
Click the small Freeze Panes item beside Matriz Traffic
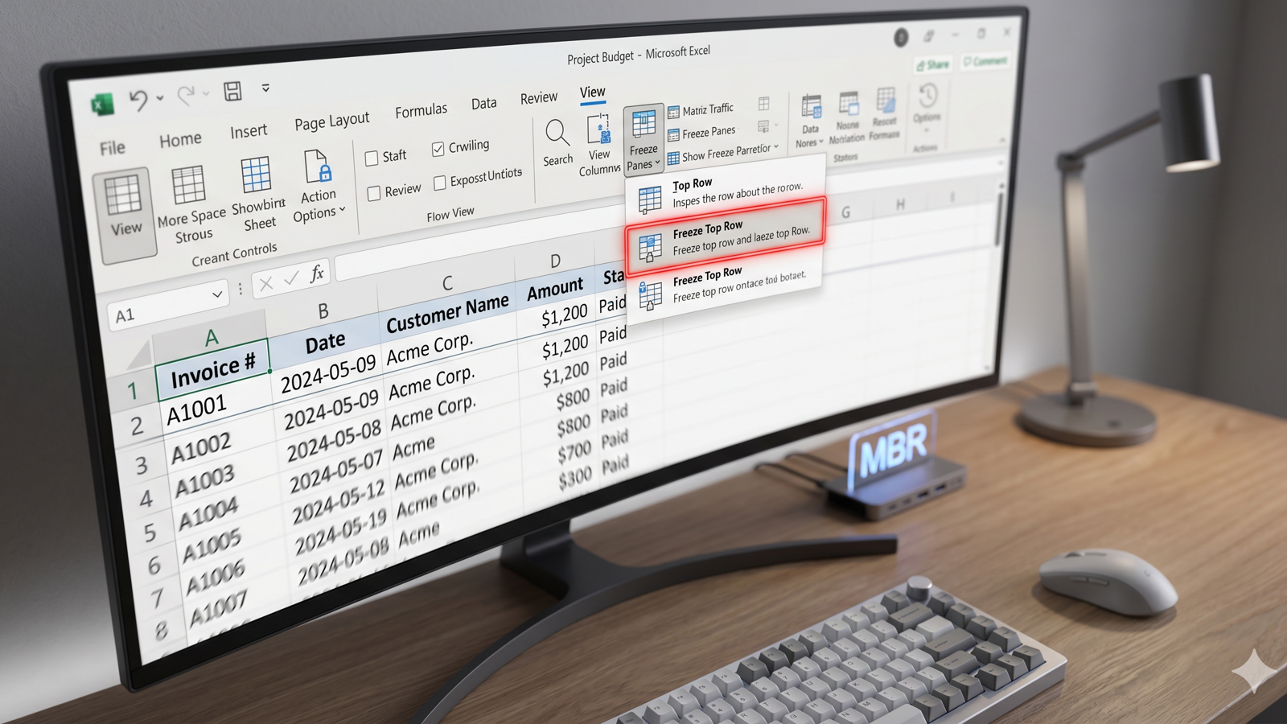[701, 133]
